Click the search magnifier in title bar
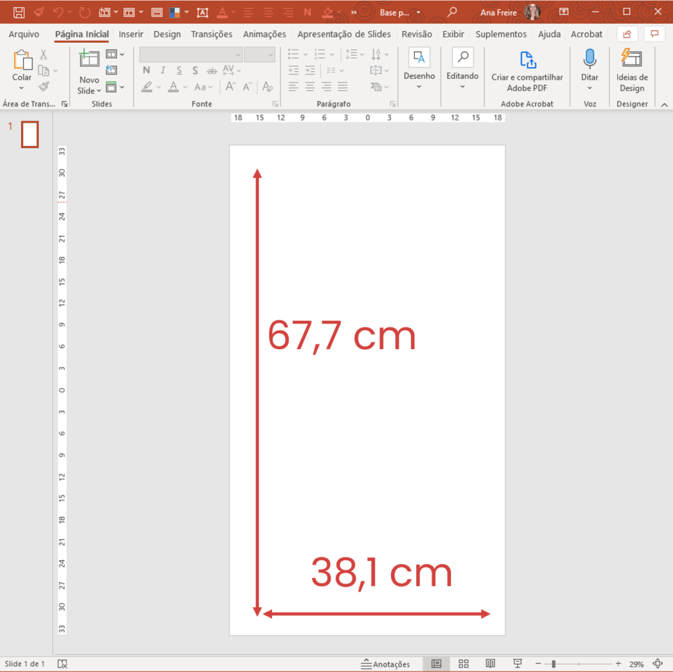Screen dimensions: 673x672 [x=452, y=12]
